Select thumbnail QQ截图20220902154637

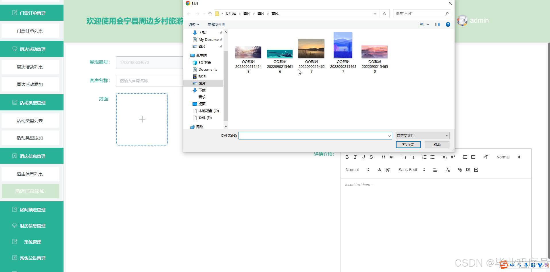click(x=343, y=53)
